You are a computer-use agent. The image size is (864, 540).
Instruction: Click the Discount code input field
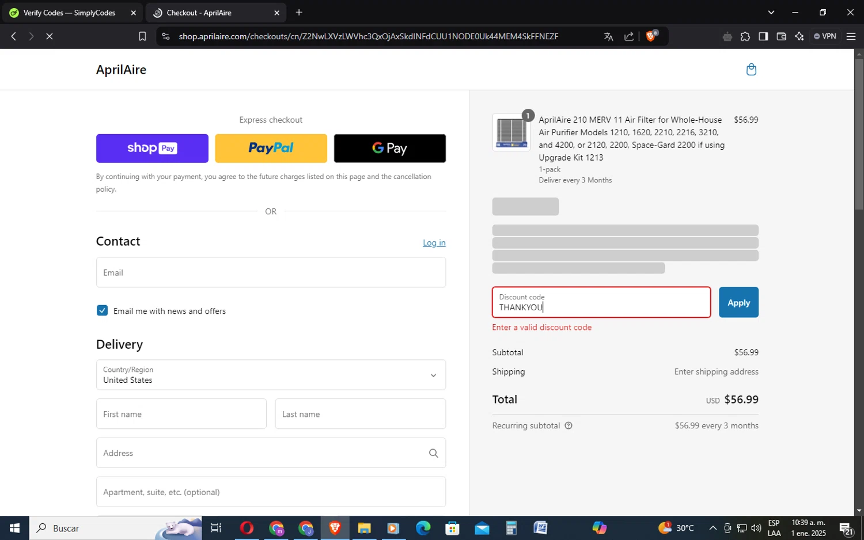point(601,302)
